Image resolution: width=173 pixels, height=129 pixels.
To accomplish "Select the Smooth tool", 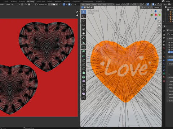I will (x=84, y=81).
